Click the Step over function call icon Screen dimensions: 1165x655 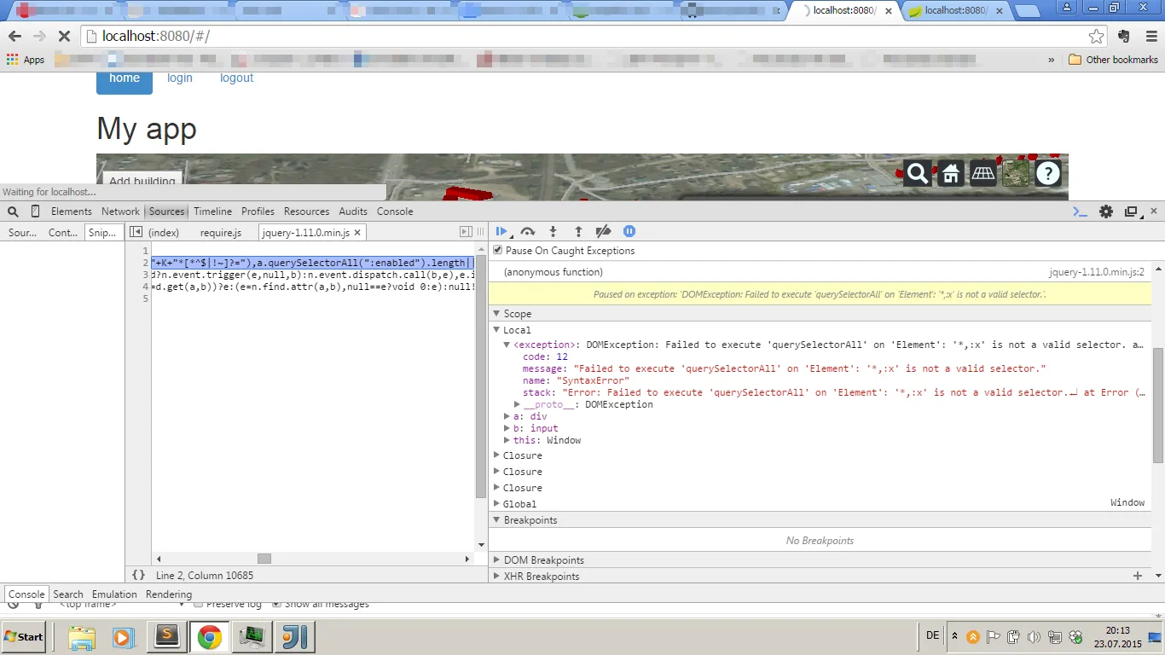click(527, 231)
